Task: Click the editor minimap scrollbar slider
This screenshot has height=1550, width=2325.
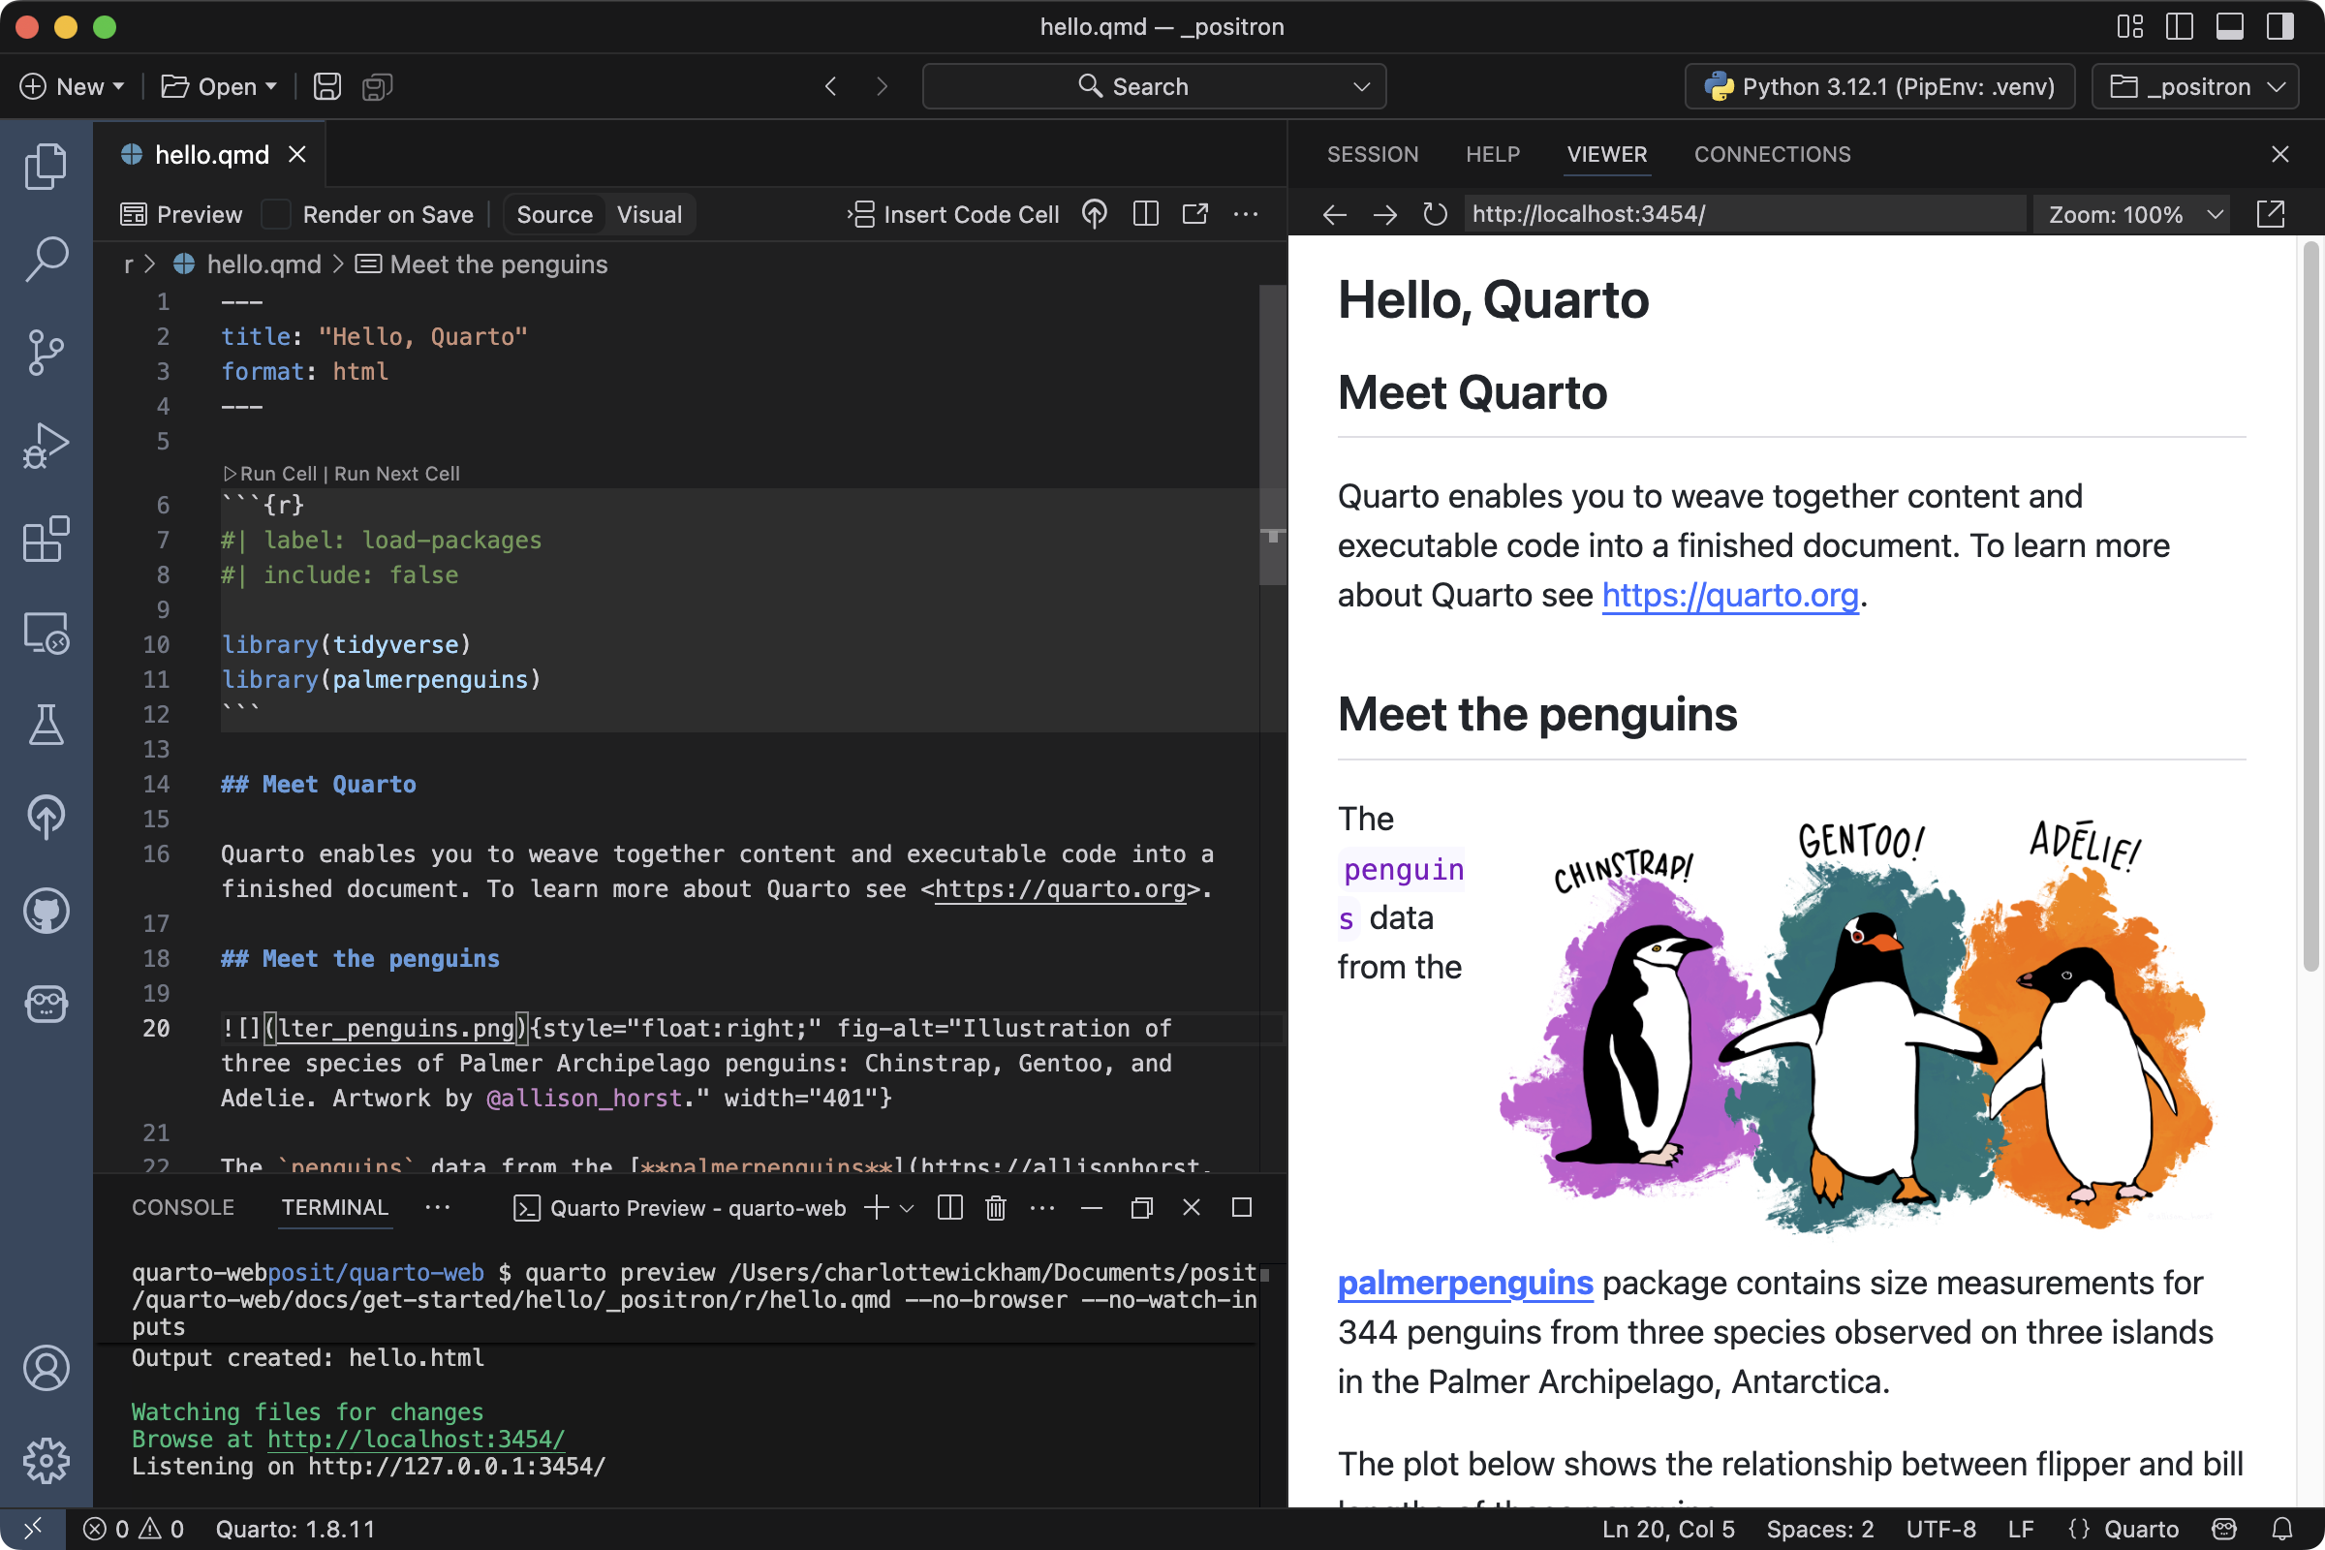Action: click(1272, 435)
